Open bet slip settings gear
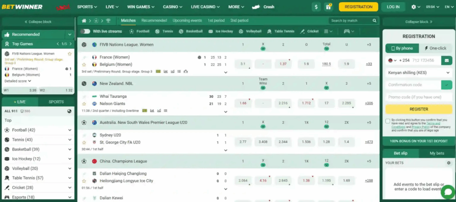Screen dimensions: 456x202 [448, 163]
